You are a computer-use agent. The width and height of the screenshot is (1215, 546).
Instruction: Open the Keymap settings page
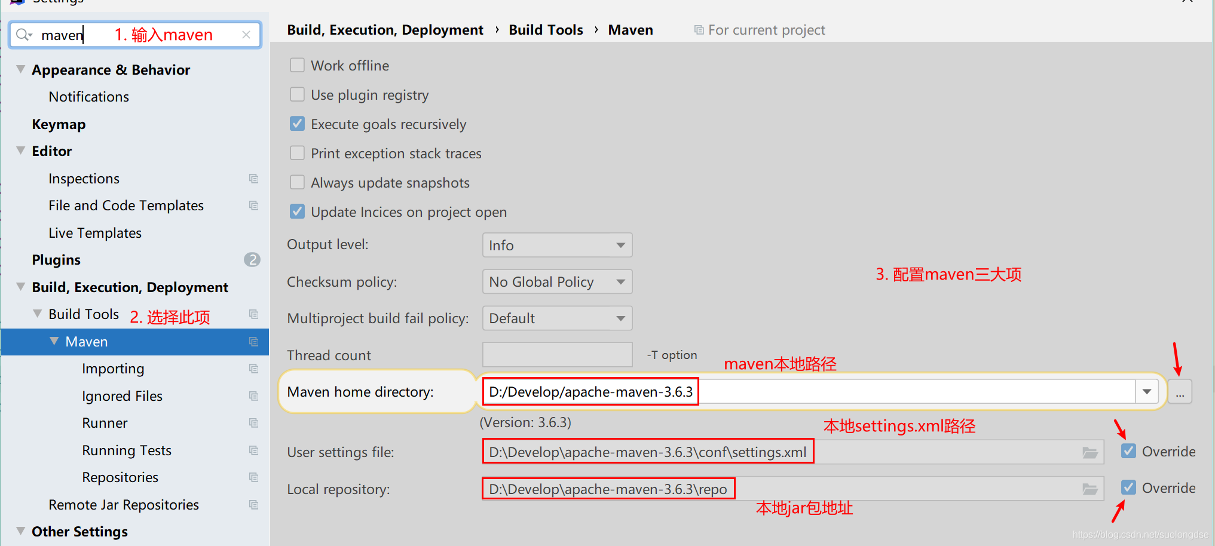59,124
